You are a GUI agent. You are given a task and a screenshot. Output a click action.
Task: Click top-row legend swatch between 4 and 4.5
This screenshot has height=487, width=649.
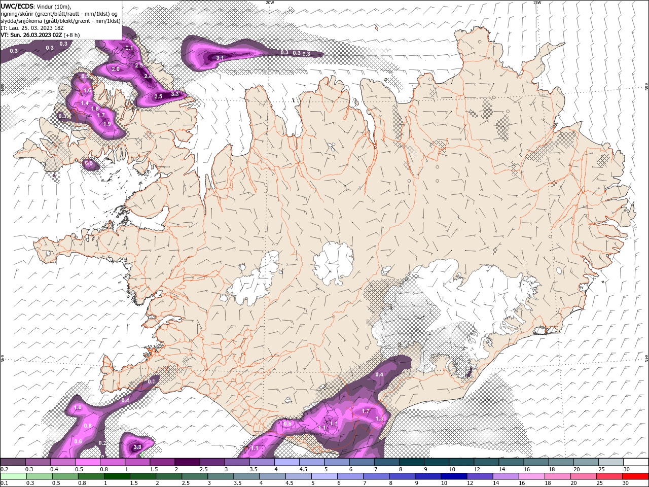click(287, 462)
